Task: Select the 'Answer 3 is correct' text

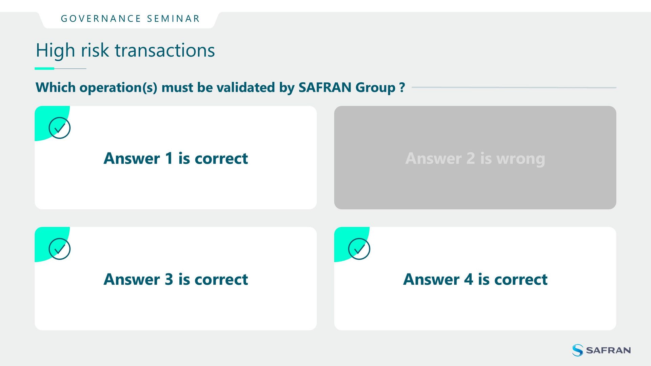Action: tap(176, 279)
